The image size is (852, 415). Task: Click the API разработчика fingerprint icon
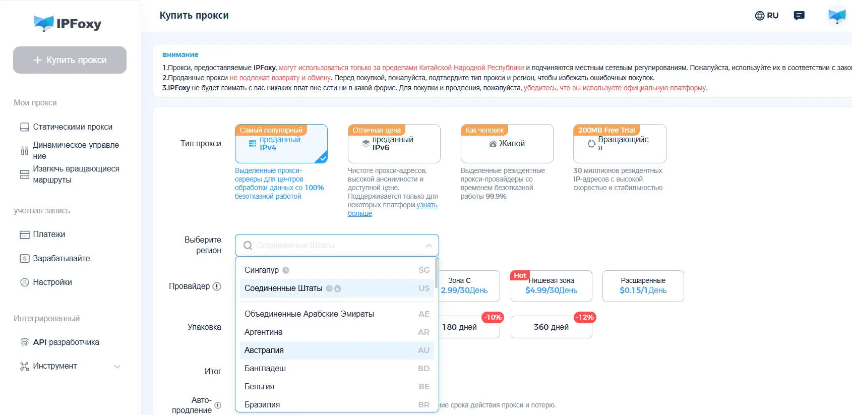pos(24,342)
